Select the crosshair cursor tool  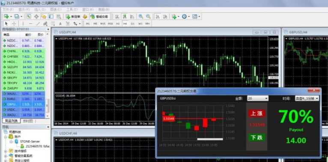click(14, 24)
